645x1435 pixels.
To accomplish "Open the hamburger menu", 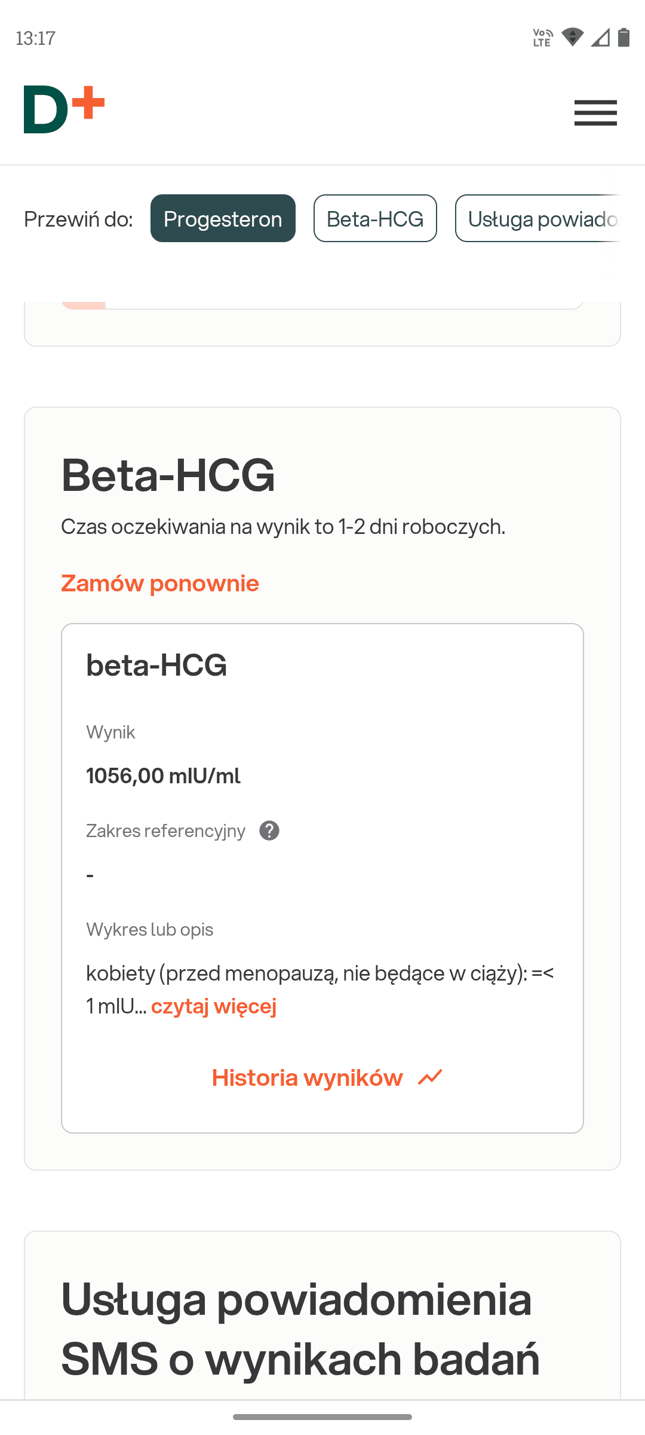I will [x=595, y=112].
